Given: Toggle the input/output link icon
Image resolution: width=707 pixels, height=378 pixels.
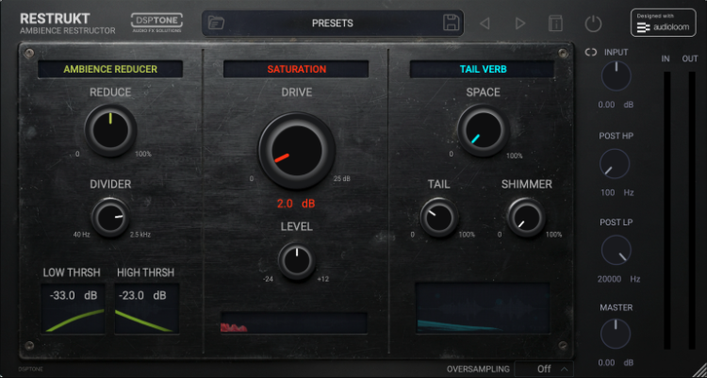Looking at the screenshot, I should click(591, 53).
